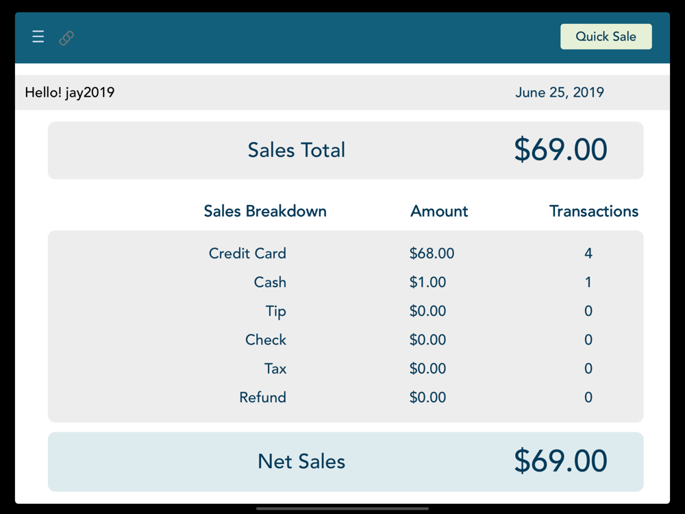Image resolution: width=685 pixels, height=514 pixels.
Task: Select the Tip row label
Action: tap(275, 311)
